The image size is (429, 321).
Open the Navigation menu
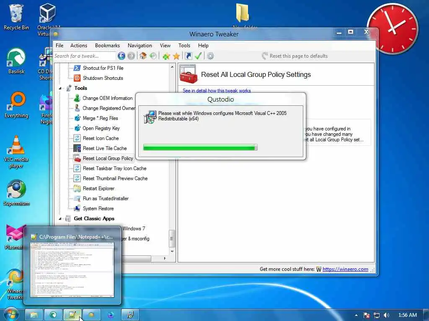(140, 46)
